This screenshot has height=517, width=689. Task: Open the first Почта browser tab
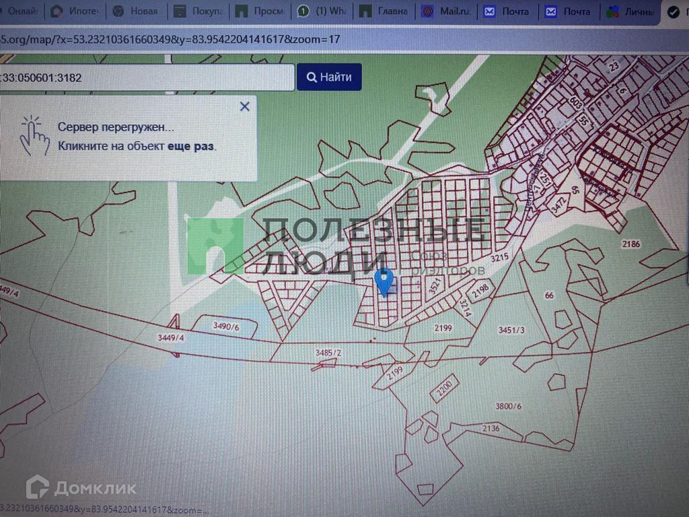click(x=507, y=11)
